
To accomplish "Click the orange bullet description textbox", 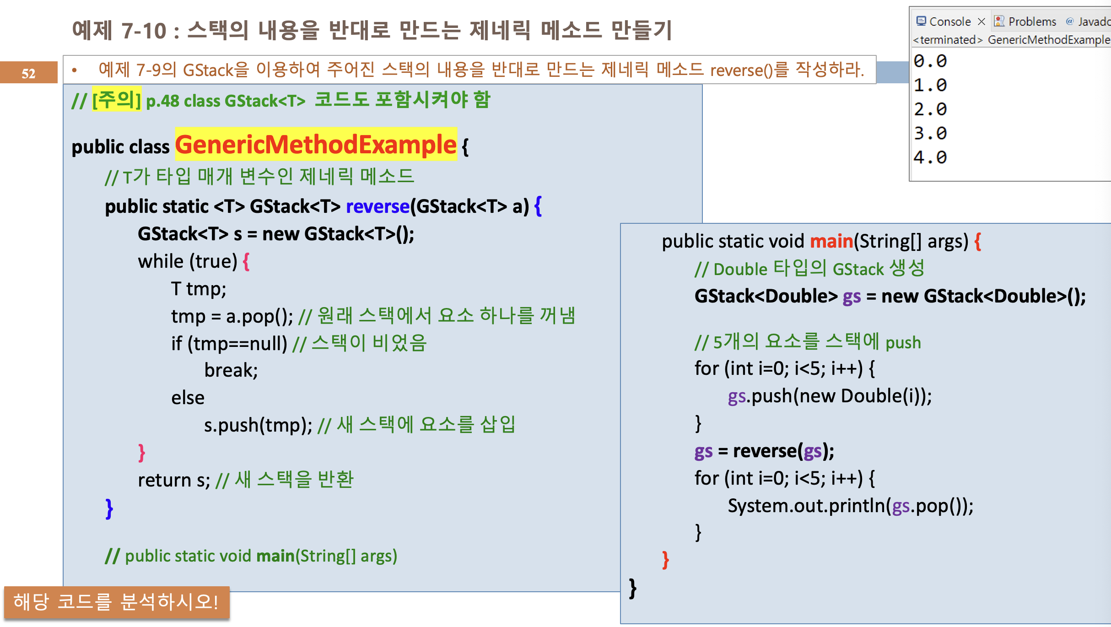I will tap(469, 70).
